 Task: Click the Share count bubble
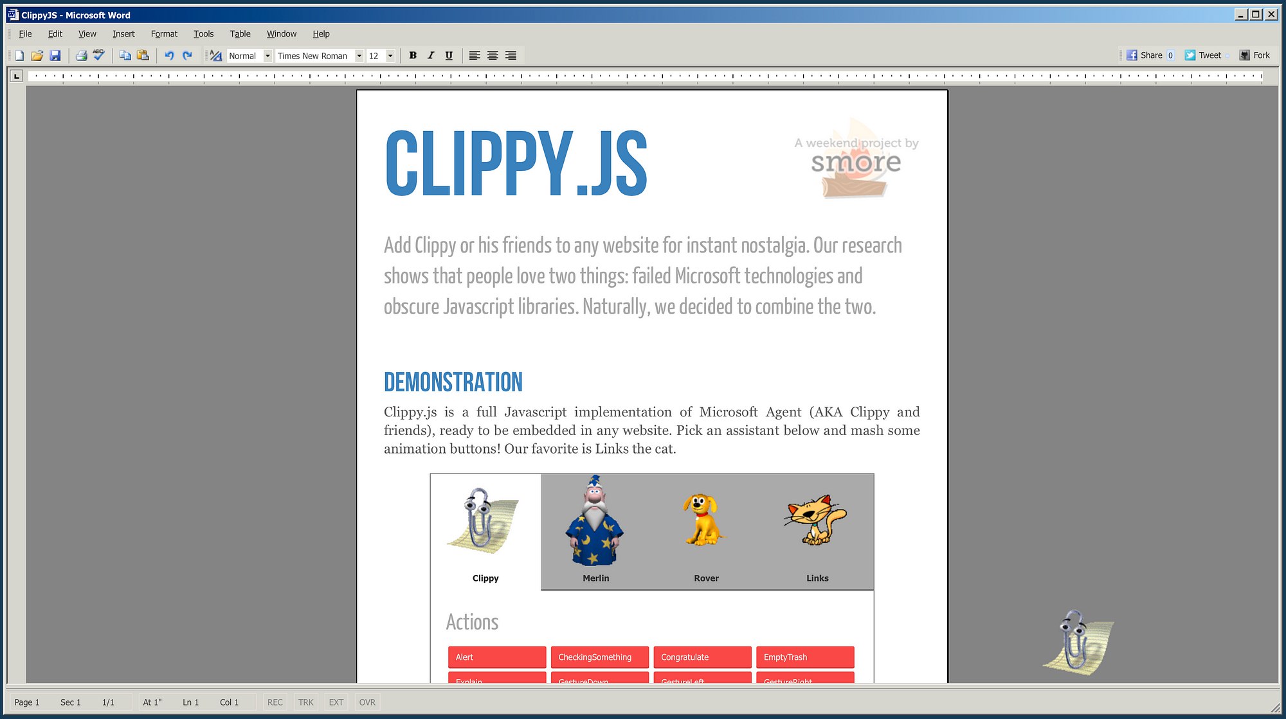(1171, 55)
